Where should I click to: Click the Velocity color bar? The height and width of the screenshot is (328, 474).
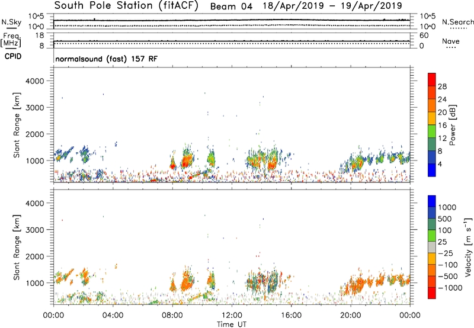coord(432,247)
